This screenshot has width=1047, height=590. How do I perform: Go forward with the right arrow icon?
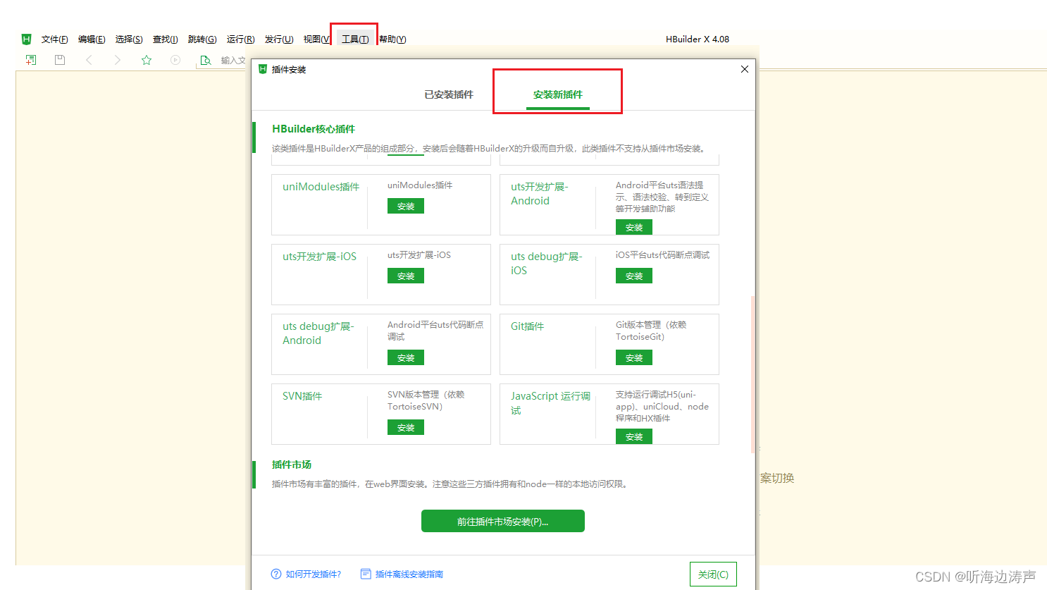click(118, 60)
